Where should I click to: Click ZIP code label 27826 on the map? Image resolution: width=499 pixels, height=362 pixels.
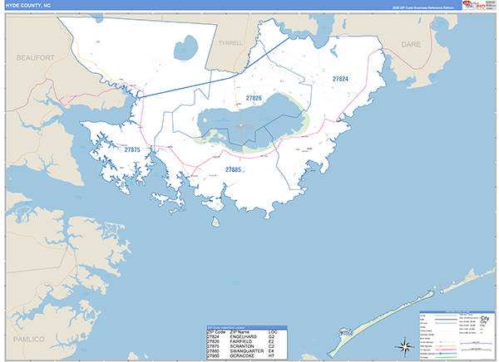pos(254,98)
